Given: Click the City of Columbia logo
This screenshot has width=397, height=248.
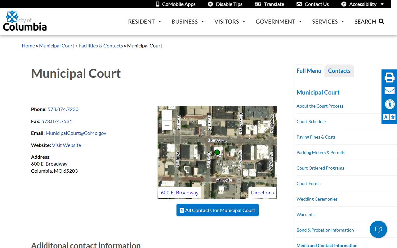Looking at the screenshot, I should tap(25, 21).
